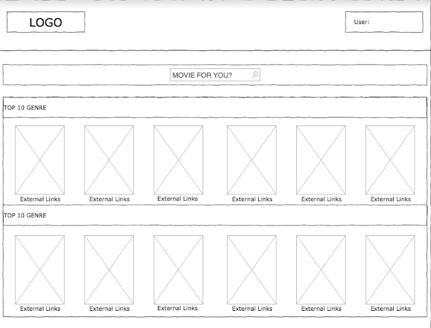Open second poster in the upper genre row
This screenshot has width=431, height=328.
(109, 160)
